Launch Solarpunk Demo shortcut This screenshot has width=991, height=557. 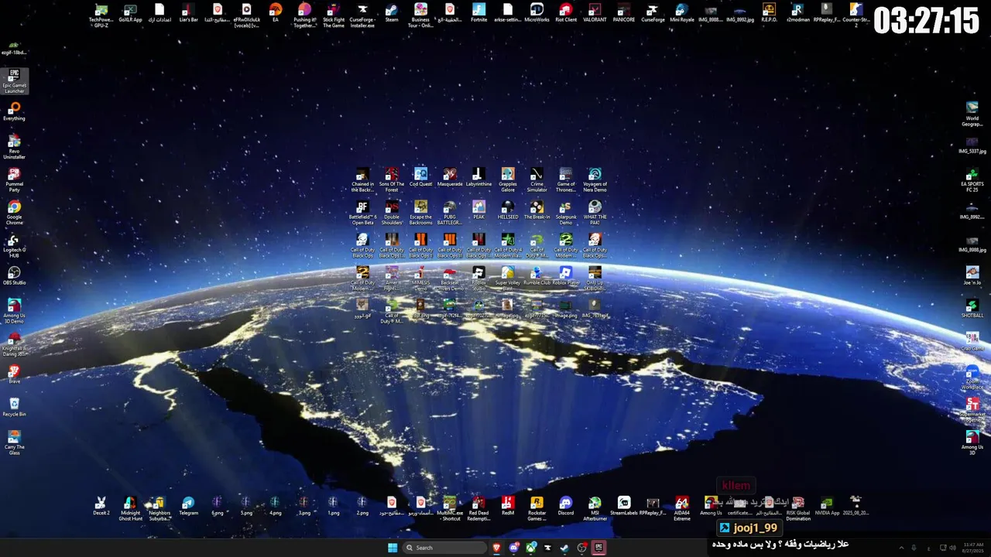[566, 213]
